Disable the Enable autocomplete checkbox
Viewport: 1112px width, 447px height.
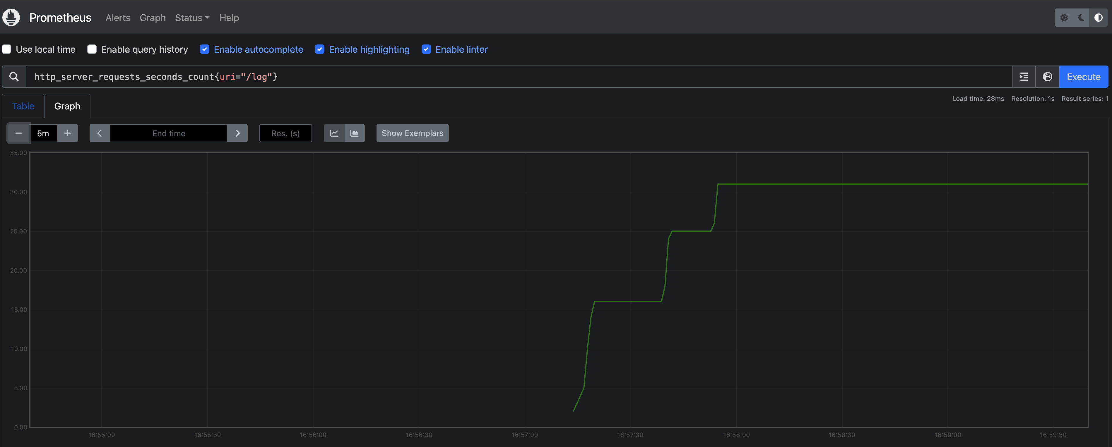click(x=205, y=49)
